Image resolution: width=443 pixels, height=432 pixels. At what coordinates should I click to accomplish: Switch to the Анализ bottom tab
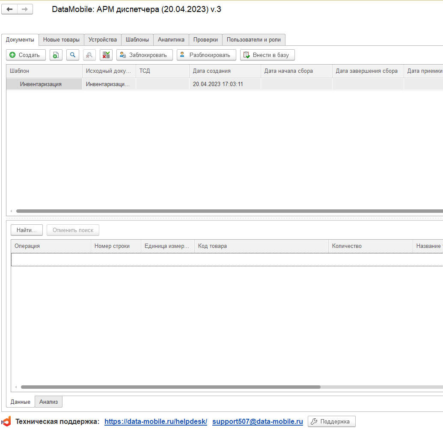coord(48,402)
